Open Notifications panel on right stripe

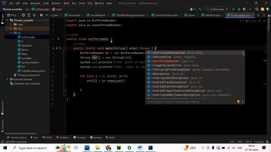(269, 22)
